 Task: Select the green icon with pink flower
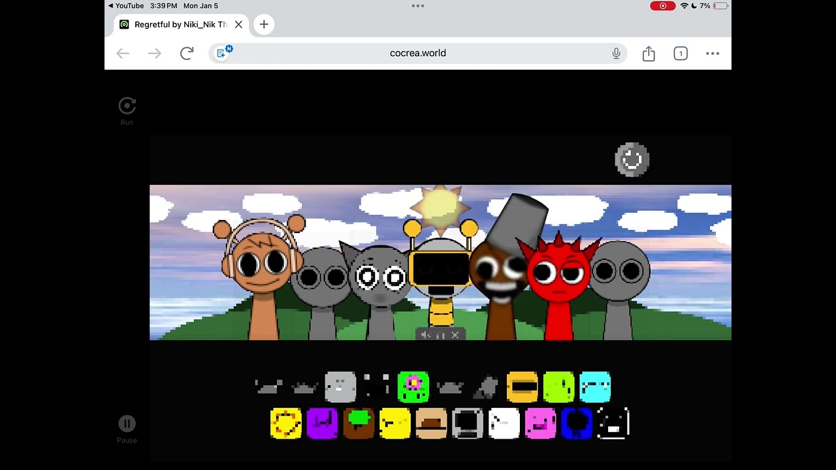click(x=413, y=387)
